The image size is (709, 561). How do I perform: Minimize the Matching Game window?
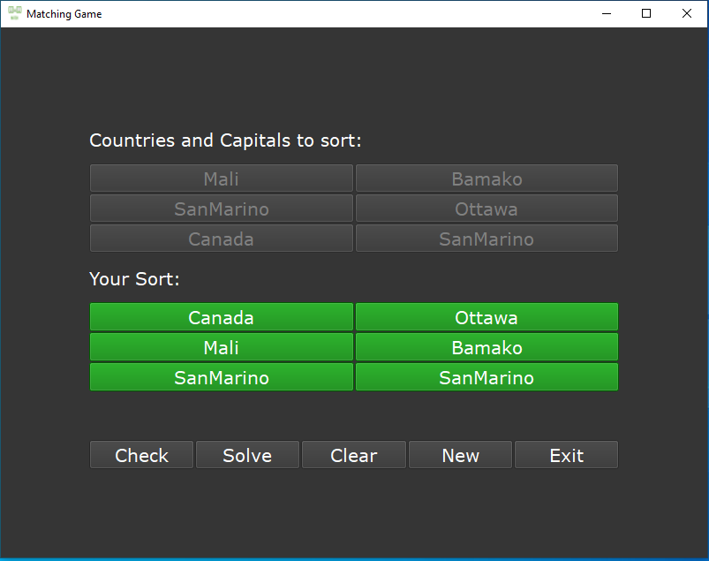pos(607,13)
